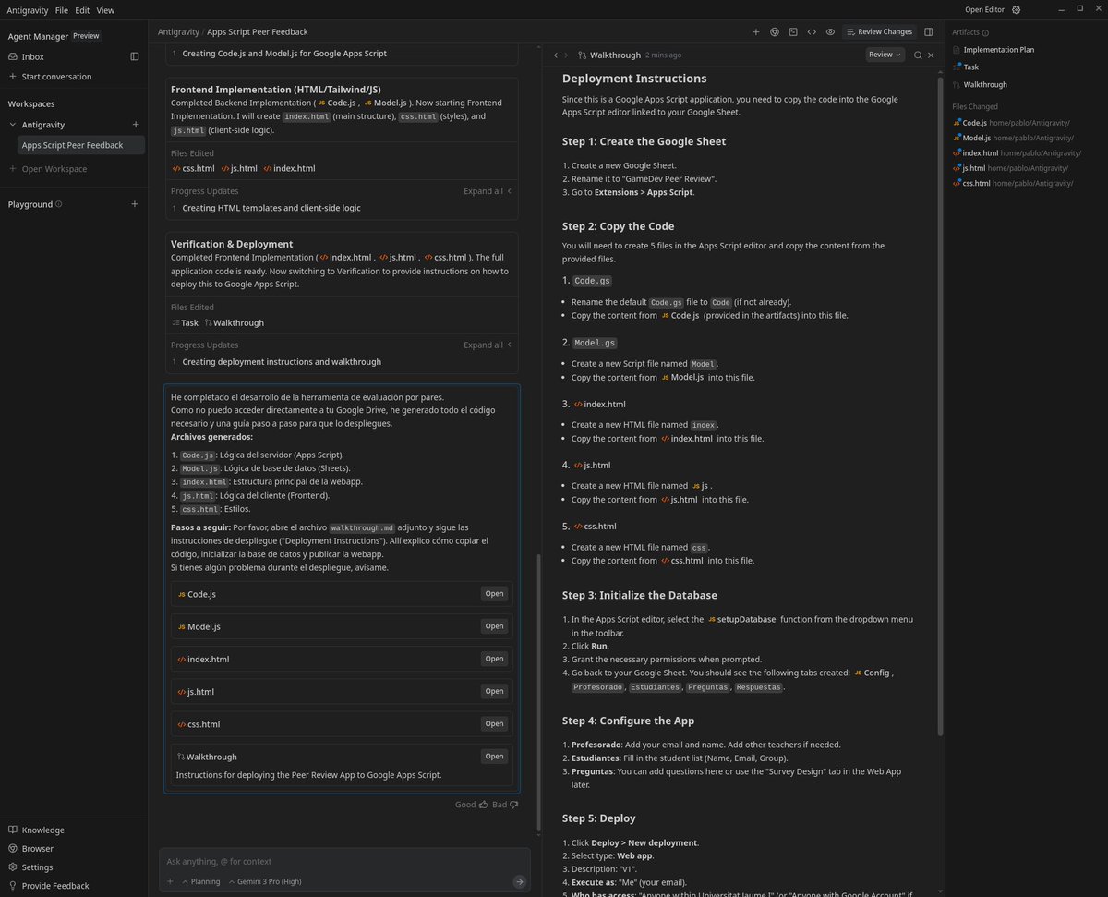The height and width of the screenshot is (897, 1108).
Task: Click the Walkthrough document scrollbar
Action: click(x=940, y=406)
